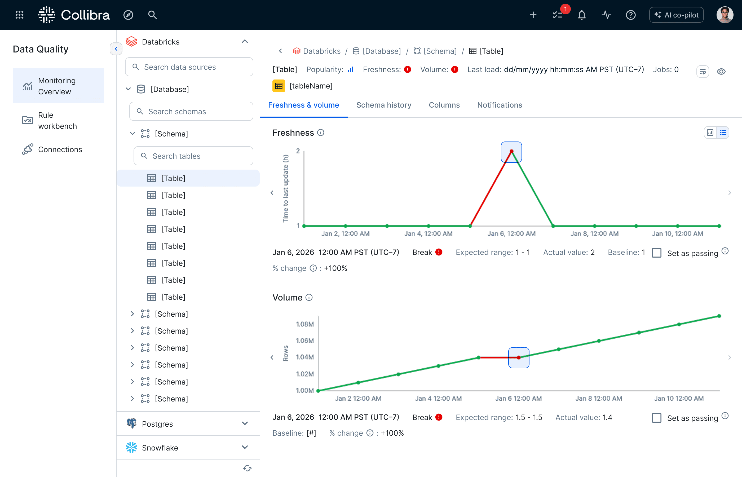742x477 pixels.
Task: Open [Schema] breadcrumb link
Action: pyautogui.click(x=435, y=51)
